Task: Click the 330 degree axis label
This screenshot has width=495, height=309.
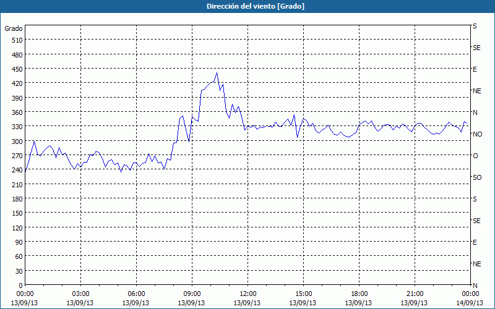Action: click(x=17, y=127)
